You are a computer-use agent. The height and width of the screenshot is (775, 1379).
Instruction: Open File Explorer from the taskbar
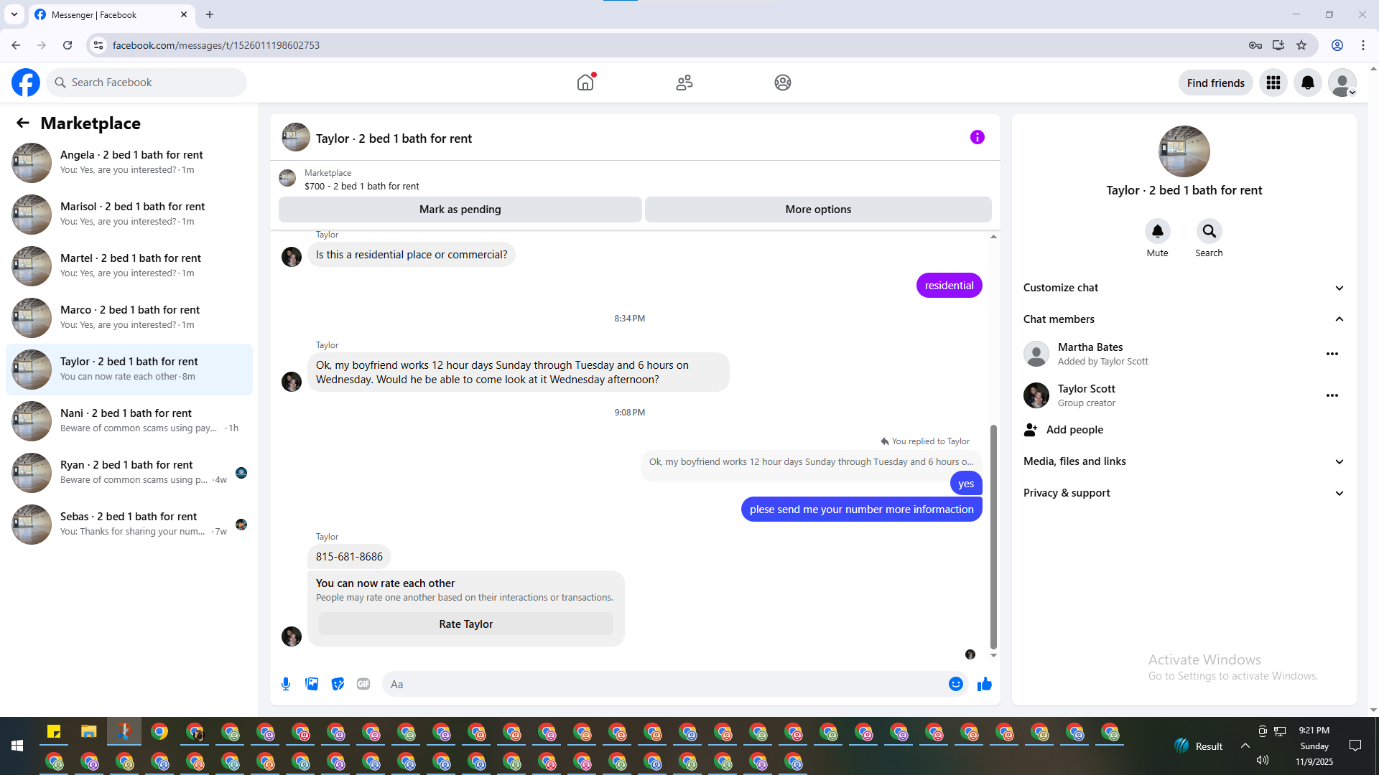pos(89,732)
